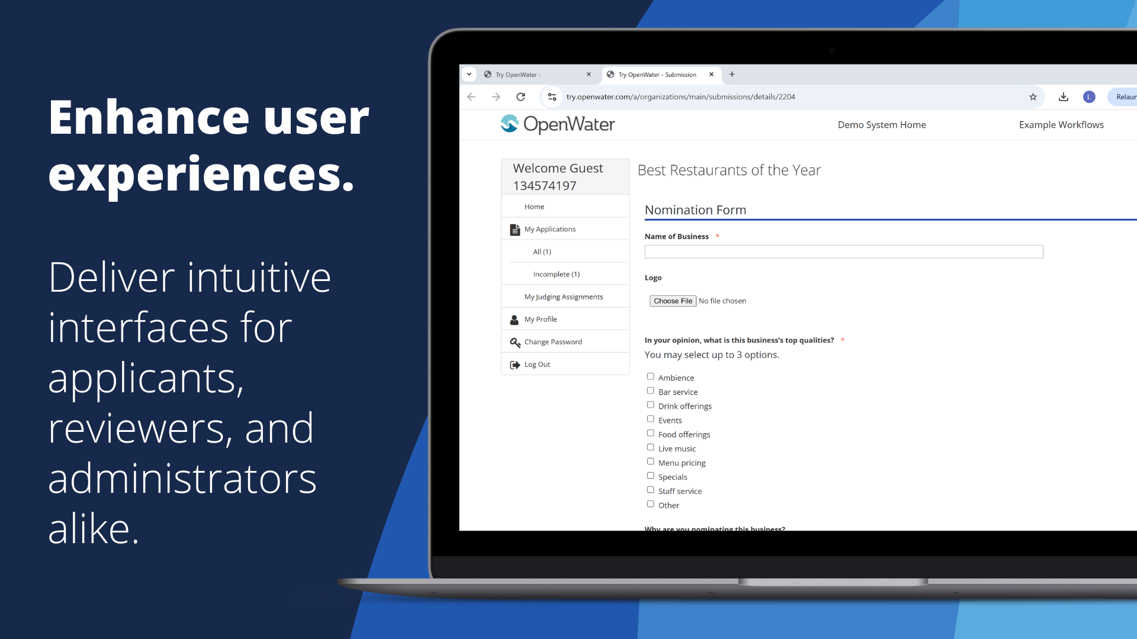The width and height of the screenshot is (1137, 639).
Task: Click the Change Password icon
Action: tap(515, 341)
